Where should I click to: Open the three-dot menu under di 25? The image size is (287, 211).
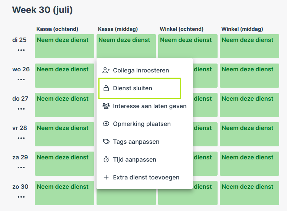21,50
